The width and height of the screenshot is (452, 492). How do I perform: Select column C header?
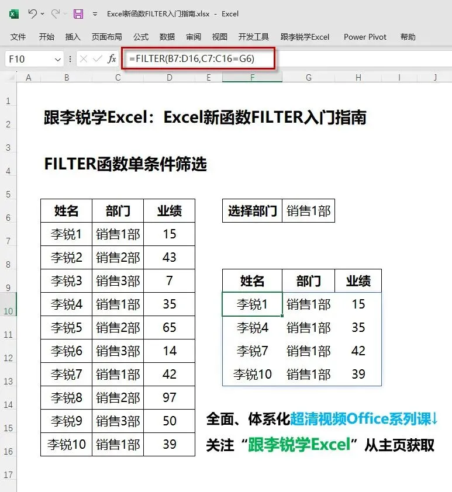[118, 78]
